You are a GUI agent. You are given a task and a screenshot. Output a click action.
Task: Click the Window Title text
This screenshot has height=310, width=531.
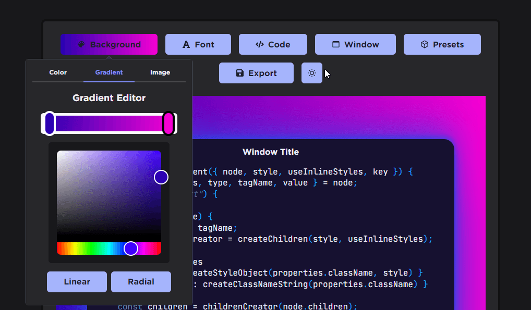271,152
